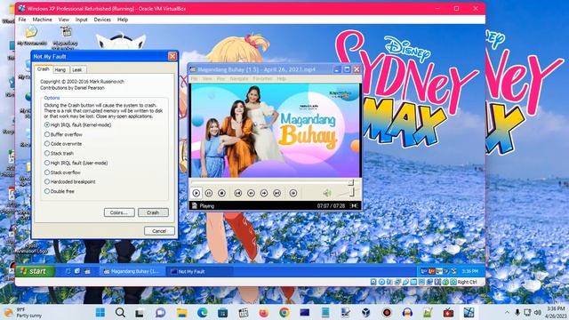
Task: Skip to the previous track in player
Action: pyautogui.click(x=237, y=193)
